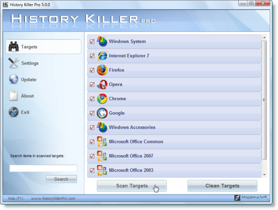Click the Windows Accessories flag icon

pos(102,127)
